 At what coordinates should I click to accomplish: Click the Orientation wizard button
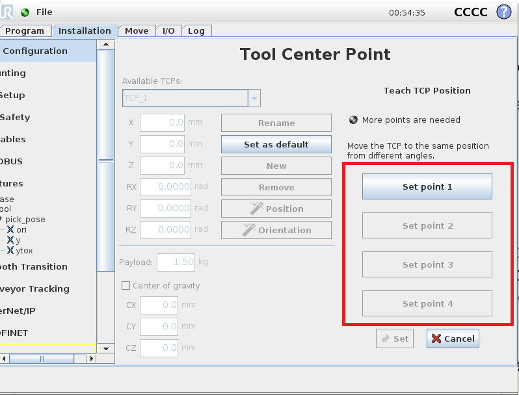[x=276, y=230]
